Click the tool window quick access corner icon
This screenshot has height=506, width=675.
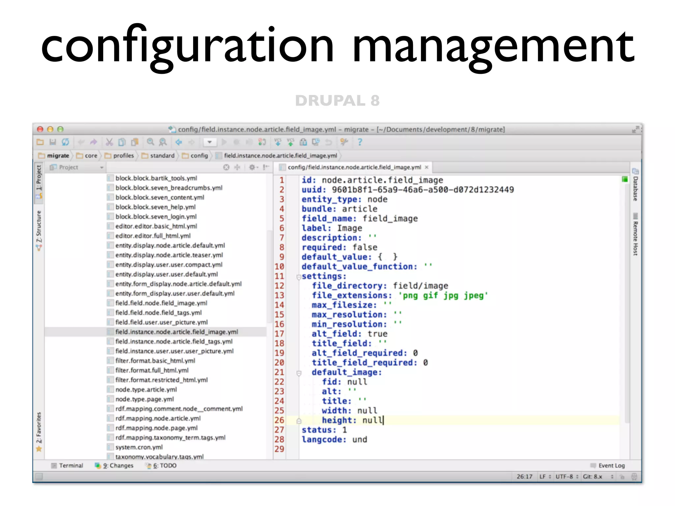coord(39,476)
